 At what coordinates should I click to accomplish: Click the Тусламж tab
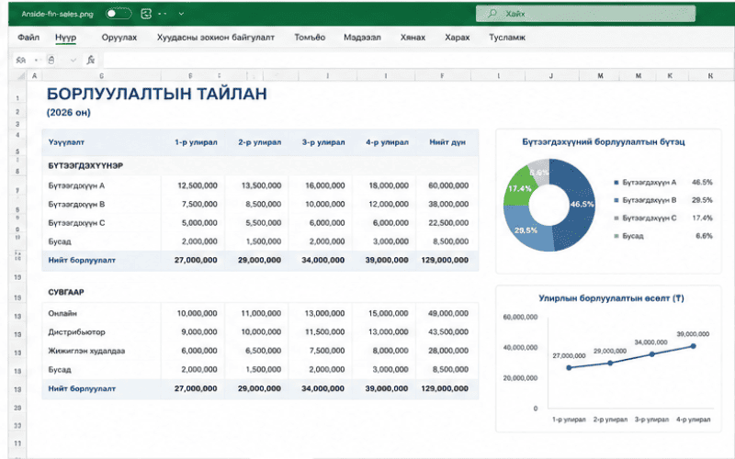pyautogui.click(x=507, y=37)
